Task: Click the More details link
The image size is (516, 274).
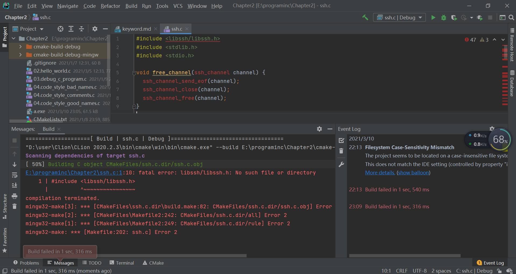Action: click(380, 173)
